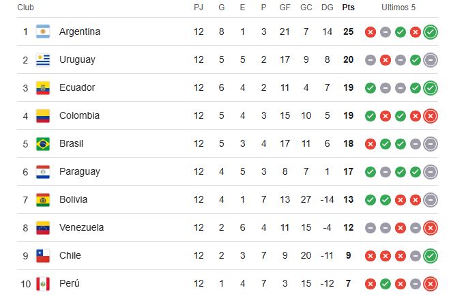
Task: Click Perú's highlighted red loss icon
Action: coord(431,284)
